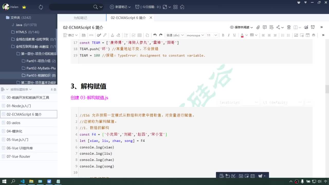The width and height of the screenshot is (329, 185).
Task: Insert a checkbox todo item
Action: (x=133, y=35)
